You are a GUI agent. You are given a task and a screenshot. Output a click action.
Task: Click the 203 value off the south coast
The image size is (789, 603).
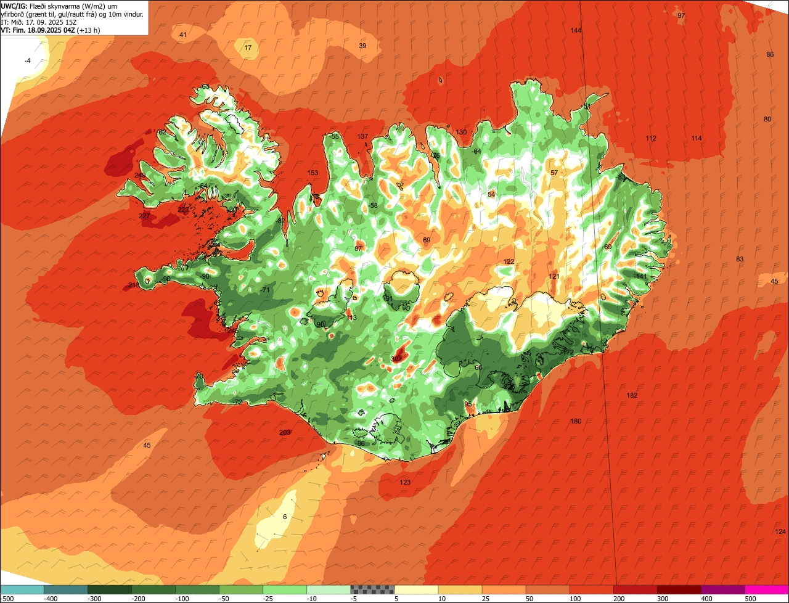tap(285, 432)
